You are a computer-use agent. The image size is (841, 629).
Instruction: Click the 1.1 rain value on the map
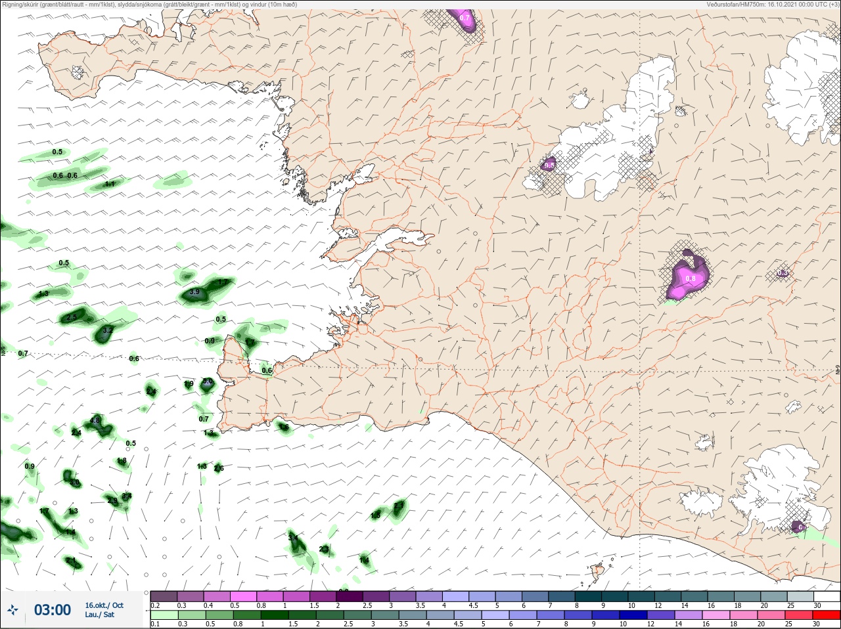pyautogui.click(x=110, y=184)
